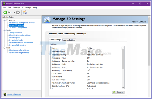Image resolution: width=152 pixels, height=99 pixels.
Task: Open the System Information link
Action: [x=14, y=94]
